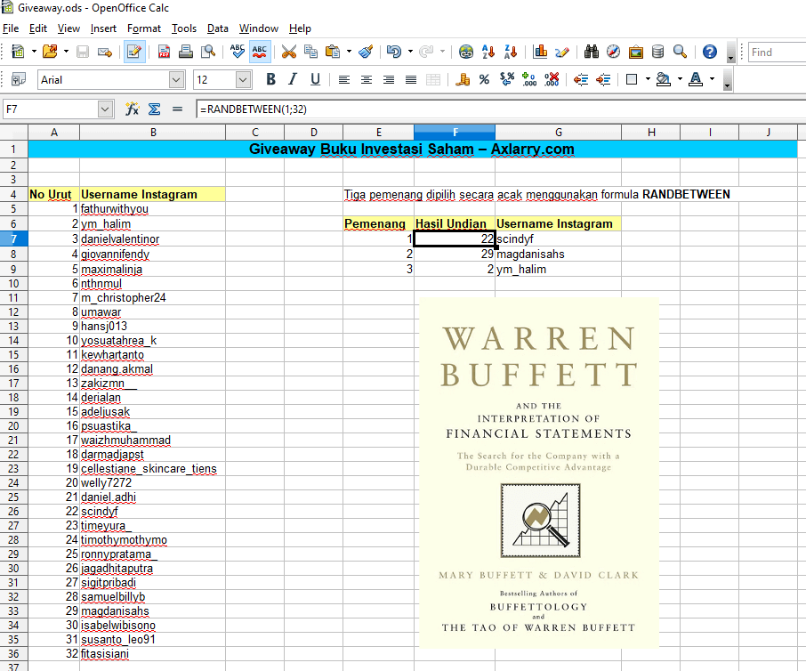Open the Edit menu
The height and width of the screenshot is (671, 806).
click(38, 28)
